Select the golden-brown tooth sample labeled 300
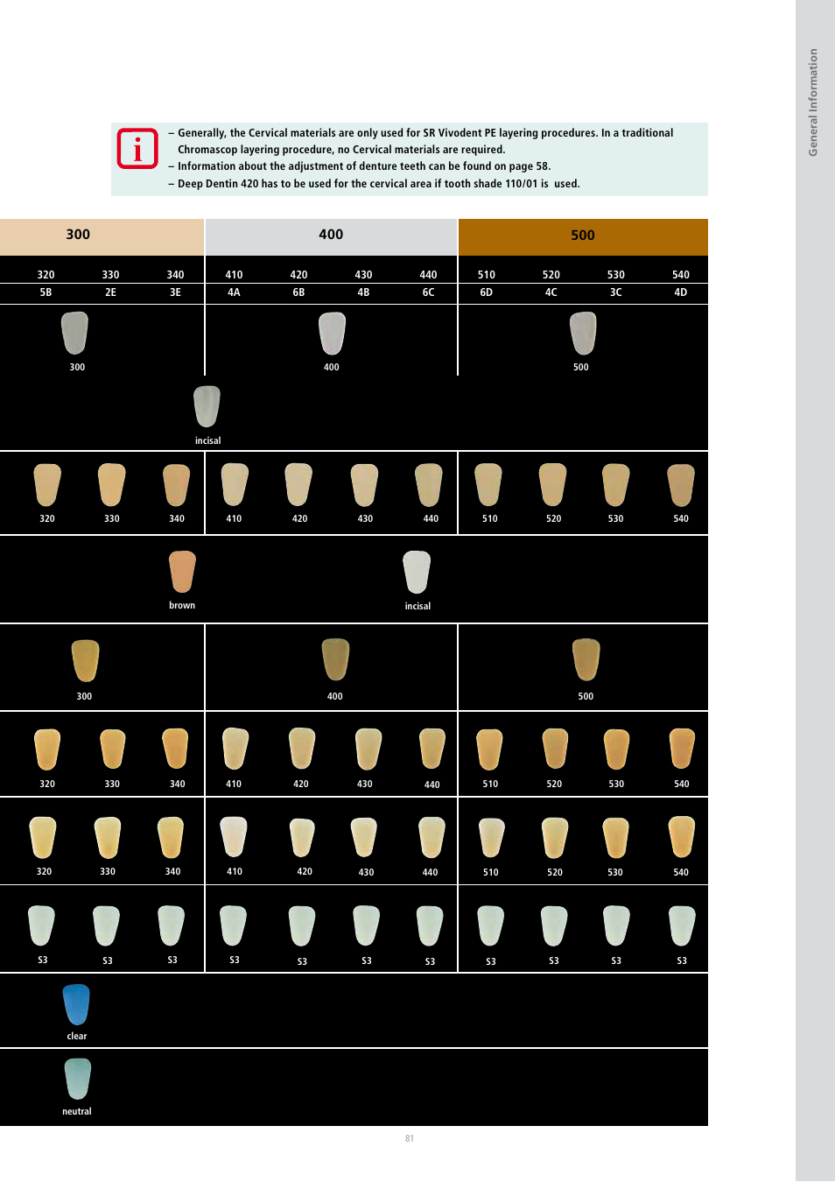 (85, 660)
